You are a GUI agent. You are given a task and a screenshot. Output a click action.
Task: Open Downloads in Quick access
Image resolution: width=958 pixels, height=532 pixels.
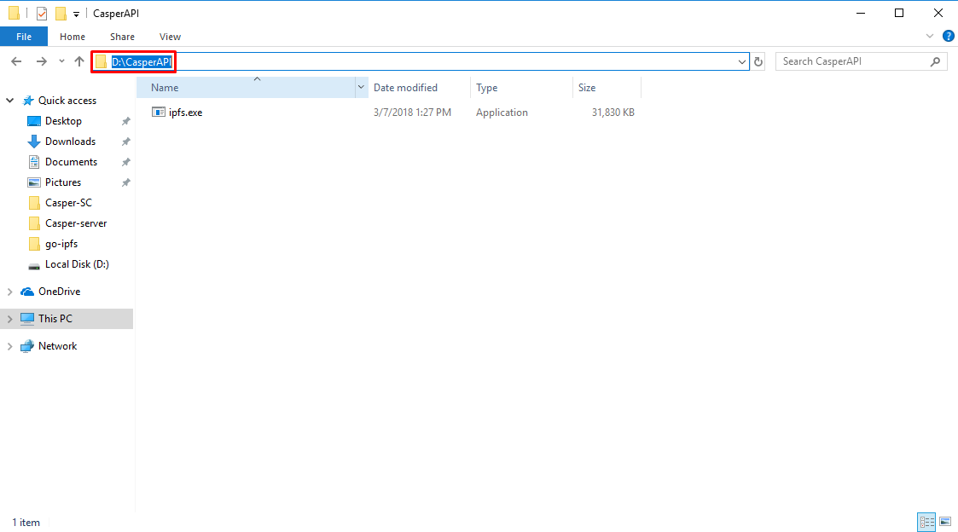click(70, 141)
